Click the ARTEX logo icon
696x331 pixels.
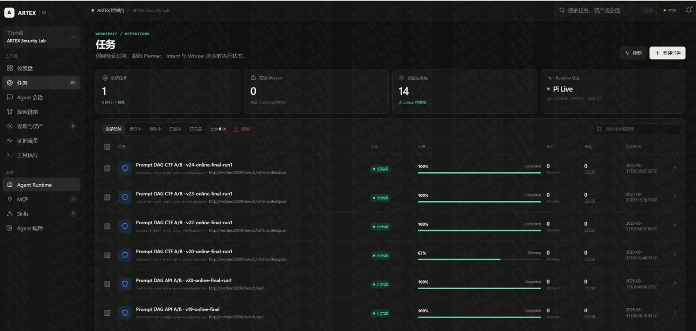[9, 13]
